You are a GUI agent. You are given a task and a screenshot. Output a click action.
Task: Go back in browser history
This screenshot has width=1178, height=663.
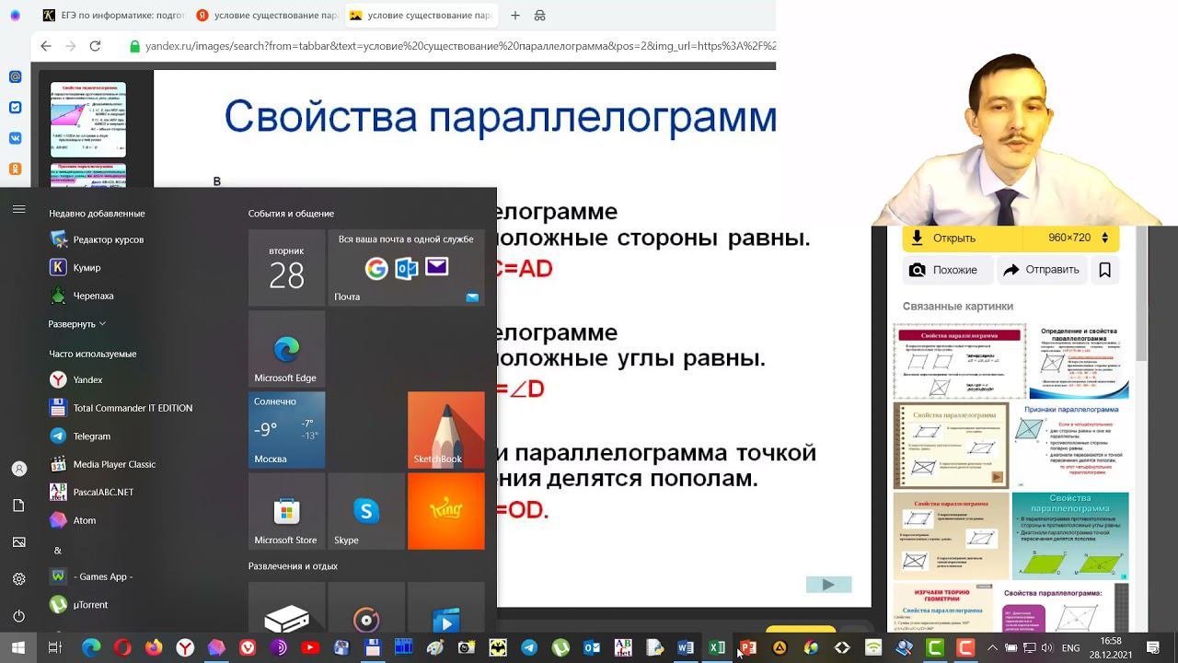click(x=45, y=46)
